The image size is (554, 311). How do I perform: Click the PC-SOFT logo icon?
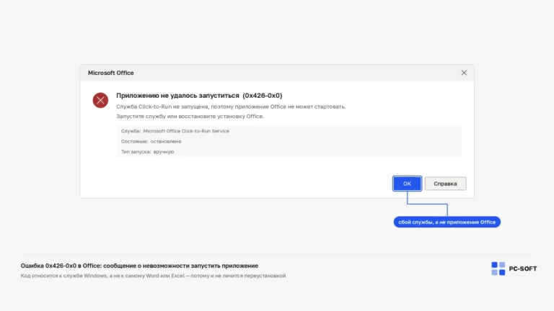pyautogui.click(x=498, y=269)
